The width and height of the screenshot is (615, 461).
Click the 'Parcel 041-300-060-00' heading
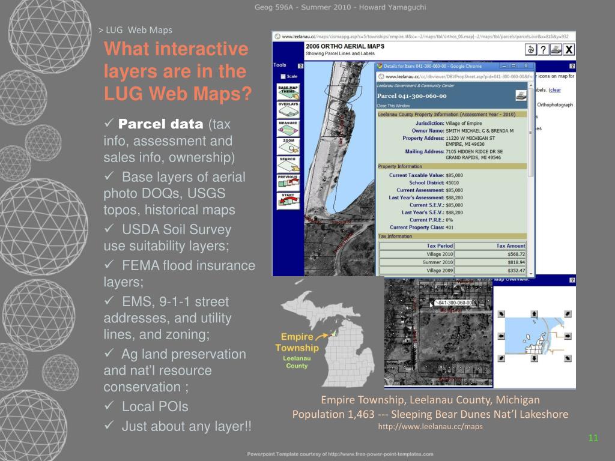(411, 95)
